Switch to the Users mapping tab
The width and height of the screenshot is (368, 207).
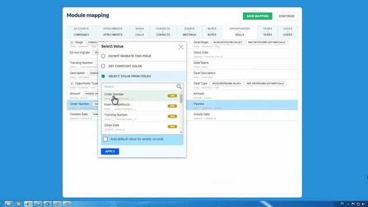[x=287, y=32]
